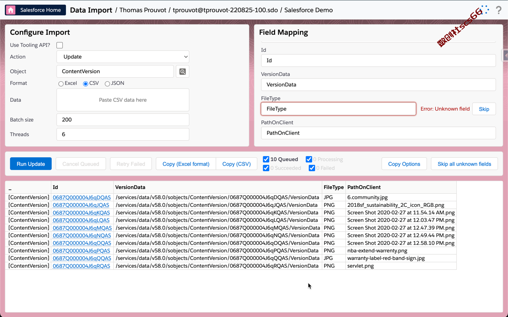
Task: Open record link 0687Q000004J6qJQAS
Action: pos(81,205)
